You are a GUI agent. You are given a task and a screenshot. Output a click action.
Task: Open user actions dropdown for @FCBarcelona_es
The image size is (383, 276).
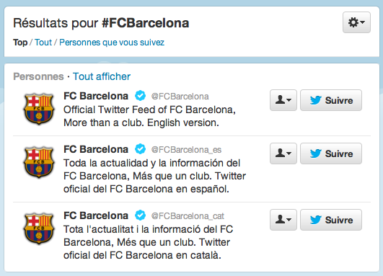[x=283, y=153]
